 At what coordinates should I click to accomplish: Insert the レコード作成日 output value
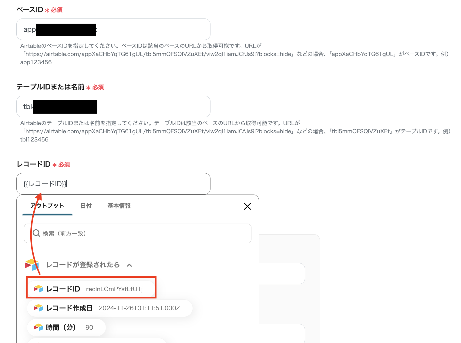click(109, 308)
